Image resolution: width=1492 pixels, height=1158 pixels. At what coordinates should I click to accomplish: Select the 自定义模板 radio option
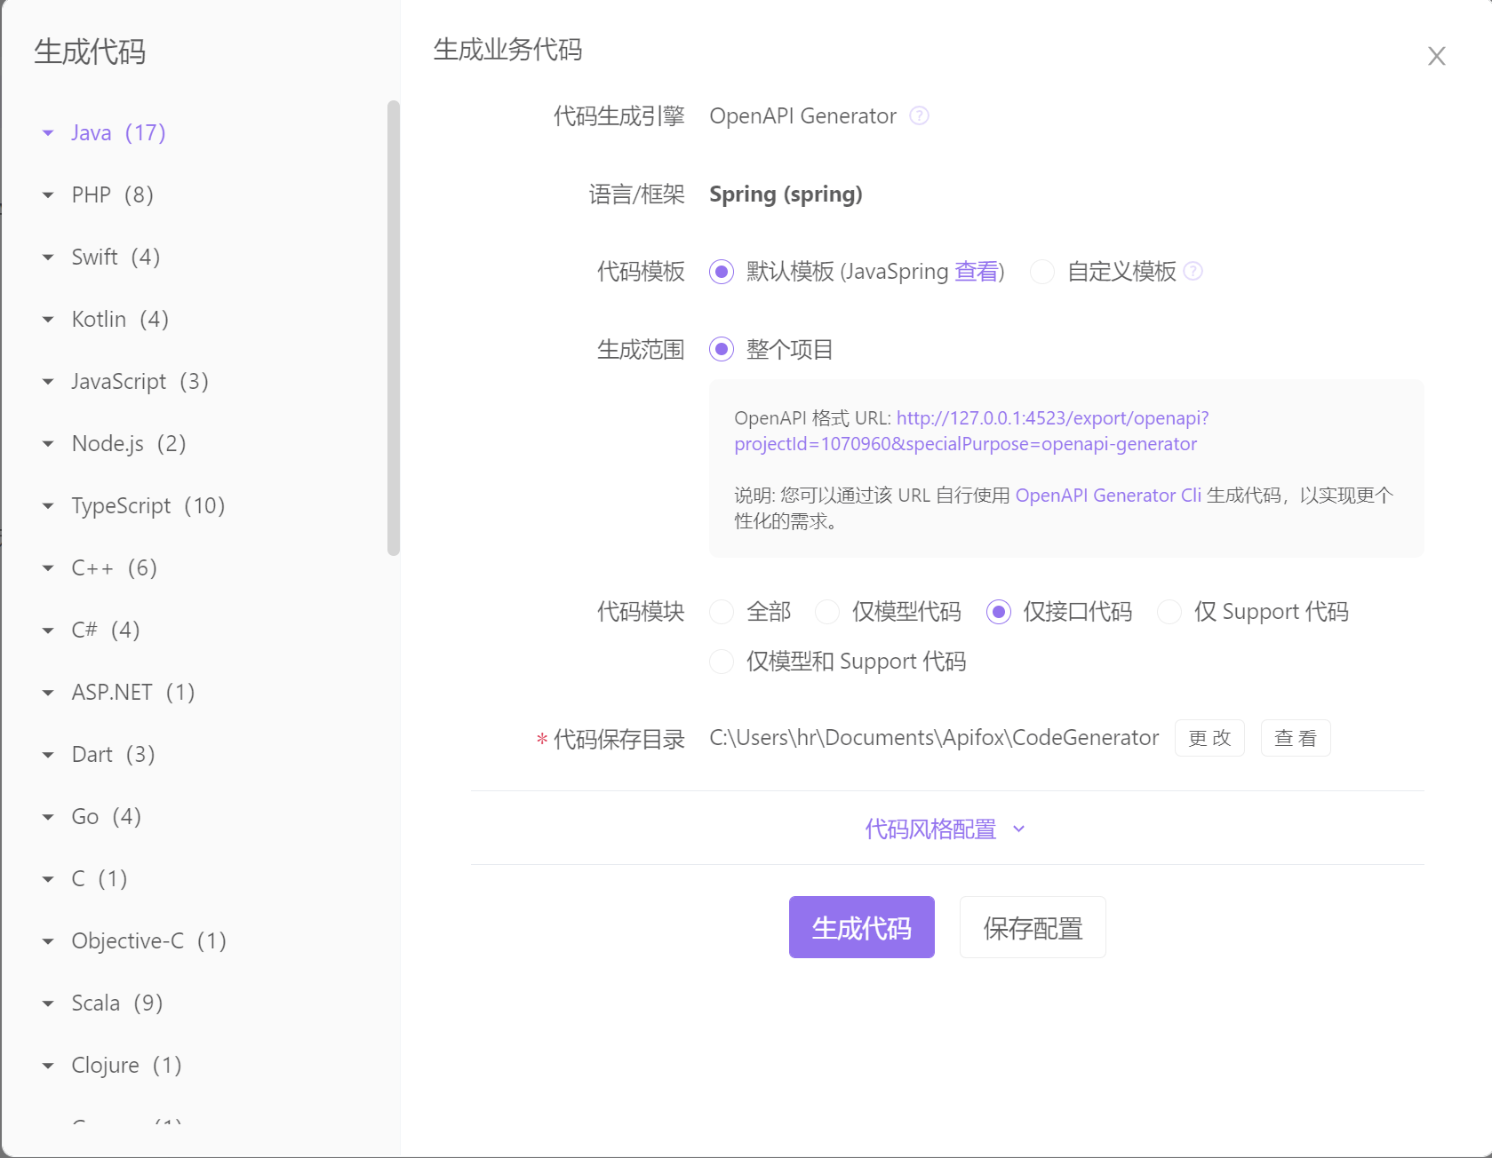click(1042, 272)
